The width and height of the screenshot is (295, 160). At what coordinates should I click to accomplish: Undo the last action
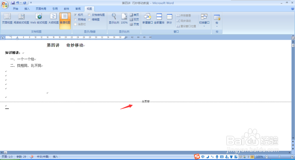17,3
